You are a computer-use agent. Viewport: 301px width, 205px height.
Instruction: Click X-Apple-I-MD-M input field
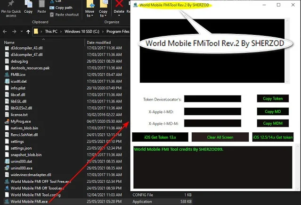point(212,123)
